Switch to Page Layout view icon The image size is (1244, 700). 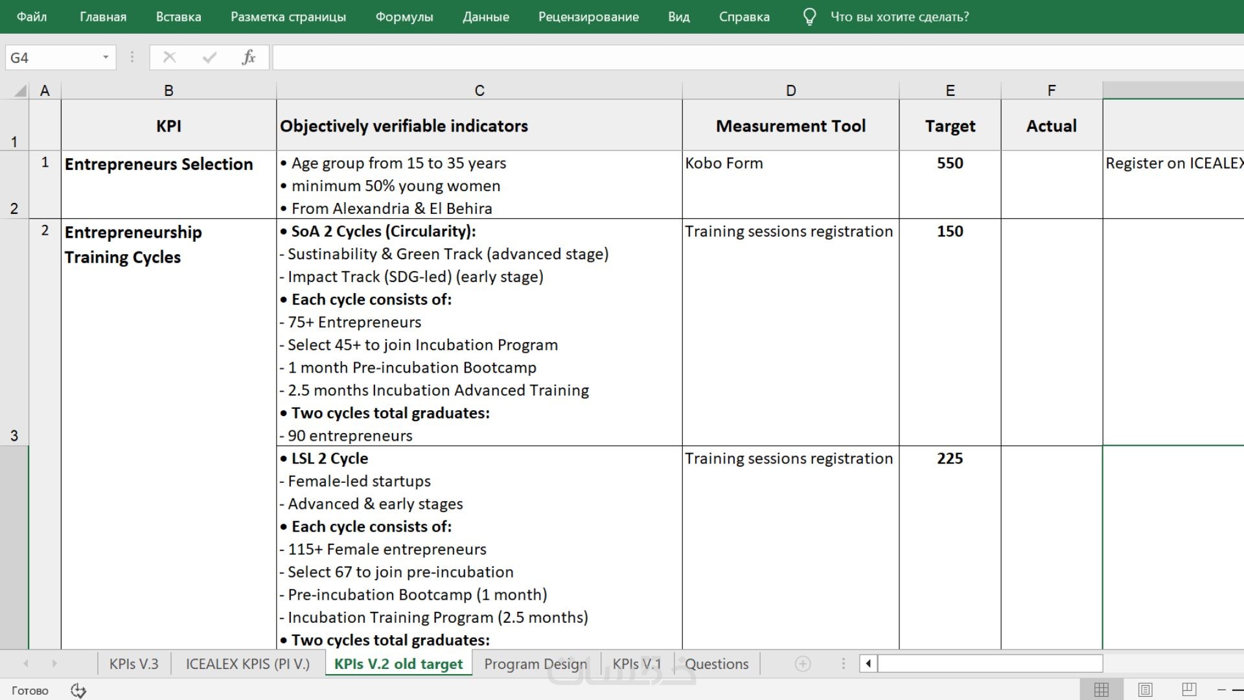pos(1145,690)
